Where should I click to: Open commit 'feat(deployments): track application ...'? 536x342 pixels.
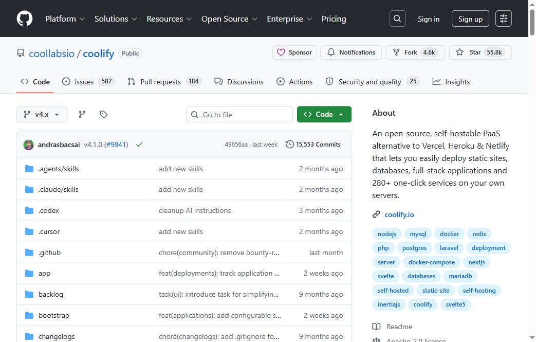coord(219,274)
